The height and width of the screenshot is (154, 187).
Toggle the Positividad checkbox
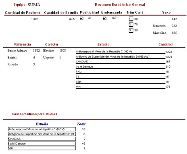pyautogui.click(x=81, y=18)
